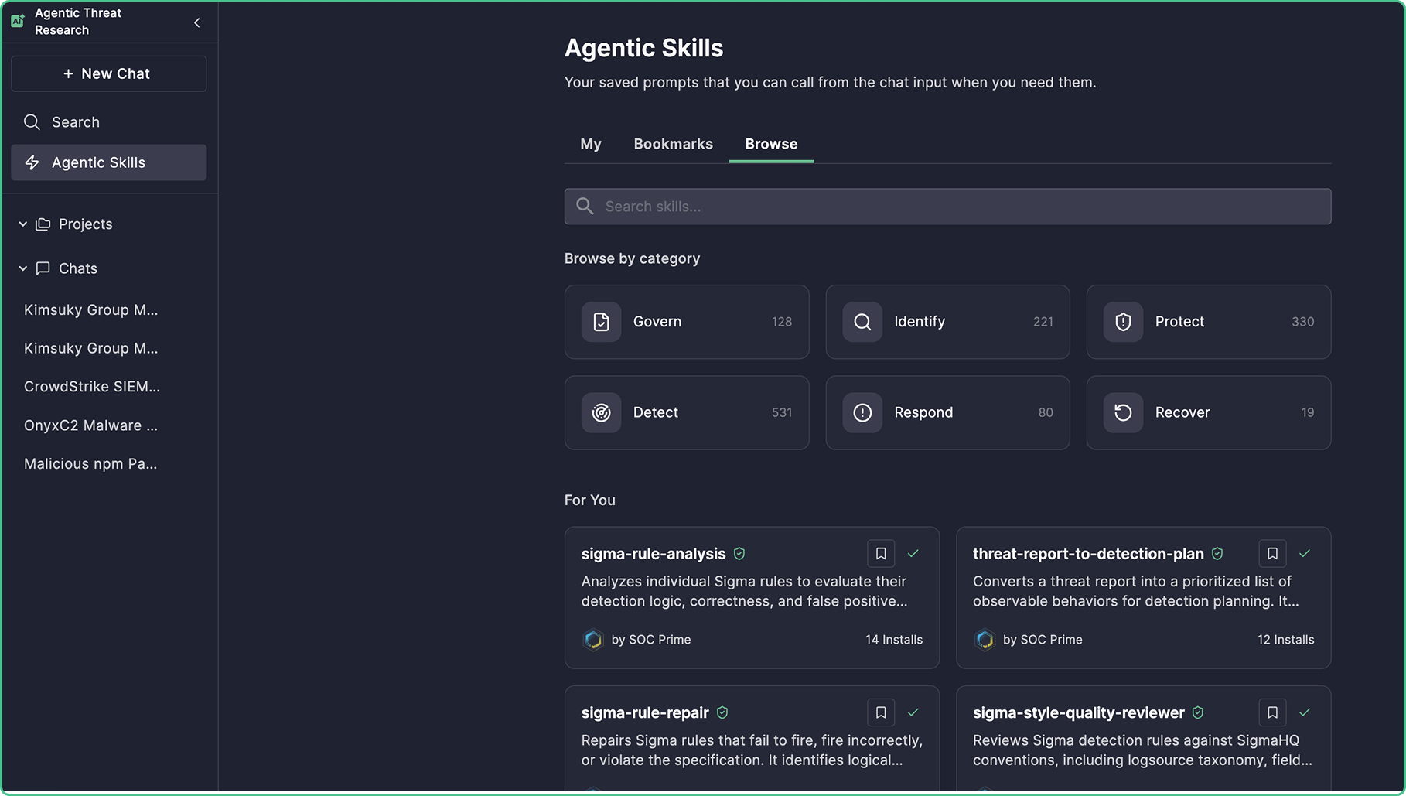Open the Detect category card
1406x796 pixels.
pos(687,413)
